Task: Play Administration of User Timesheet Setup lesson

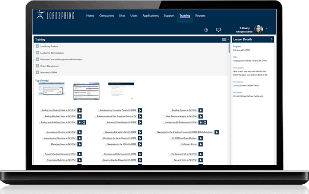Action: pos(140,116)
